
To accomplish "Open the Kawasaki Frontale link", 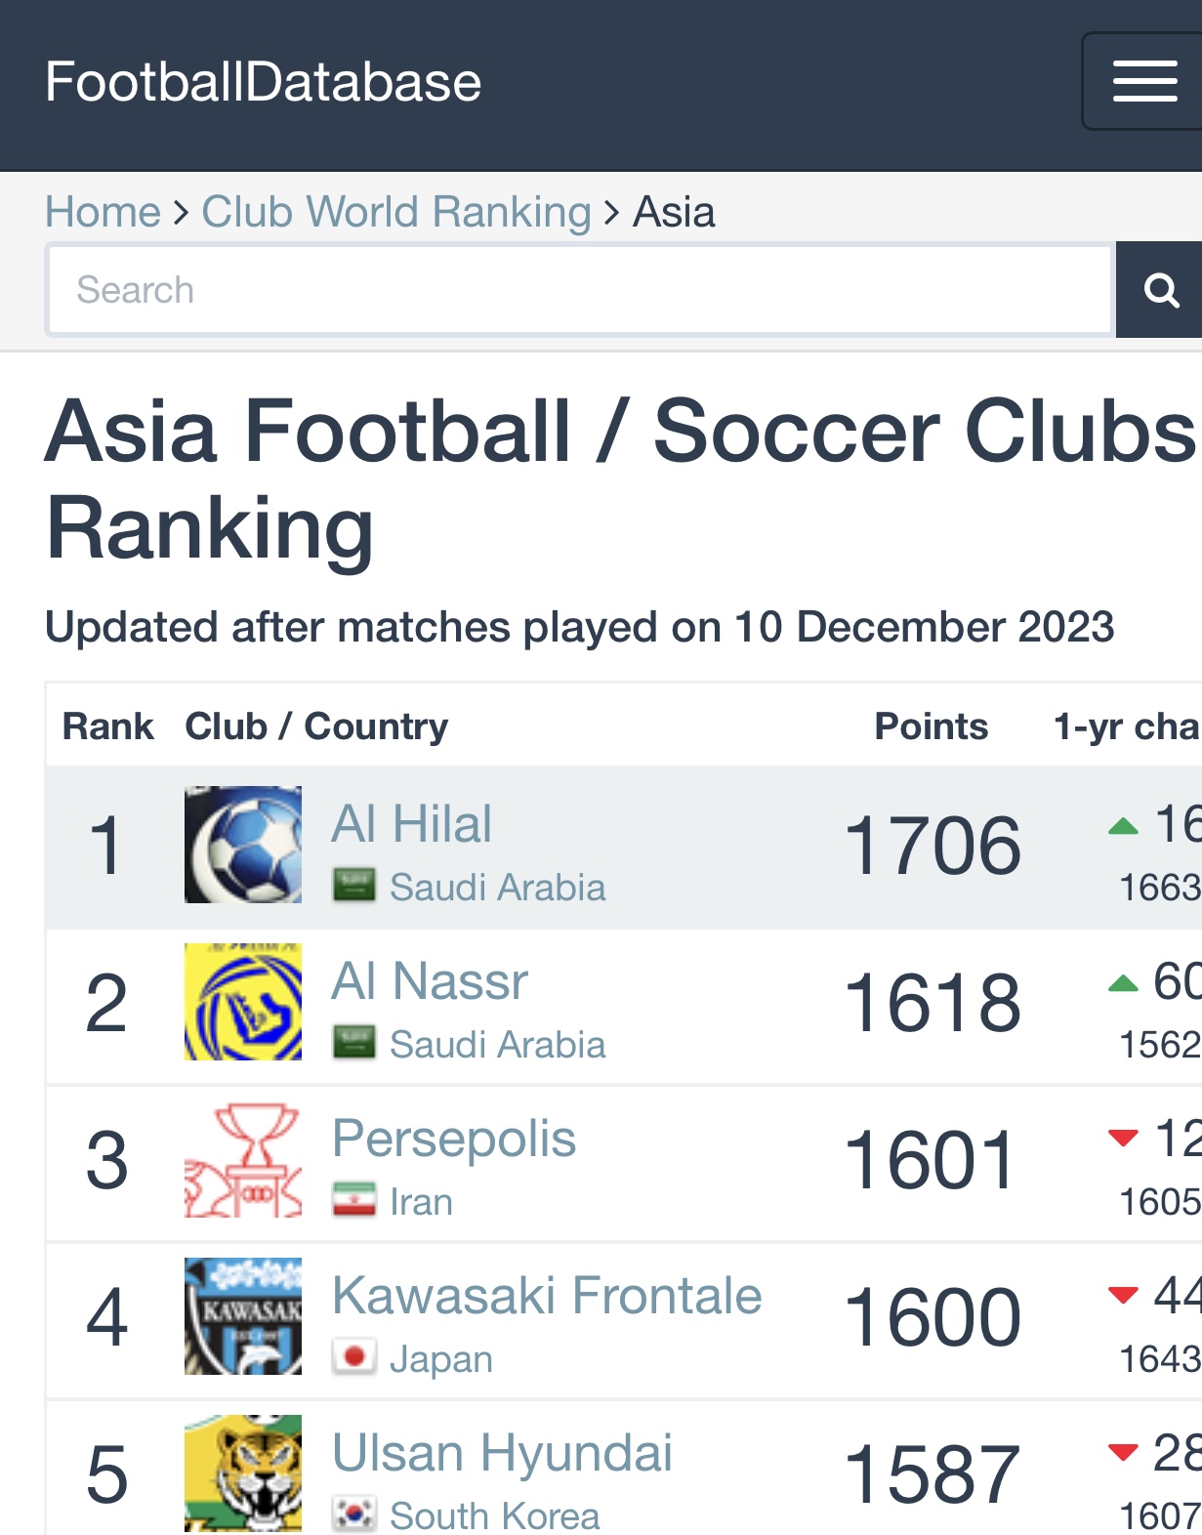I will [547, 1296].
